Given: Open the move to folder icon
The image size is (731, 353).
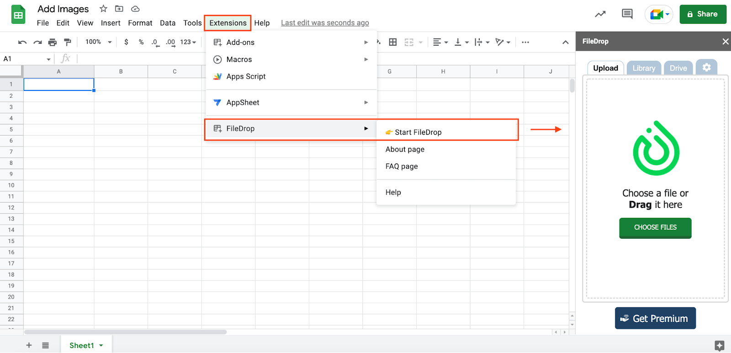Looking at the screenshot, I should click(x=119, y=9).
